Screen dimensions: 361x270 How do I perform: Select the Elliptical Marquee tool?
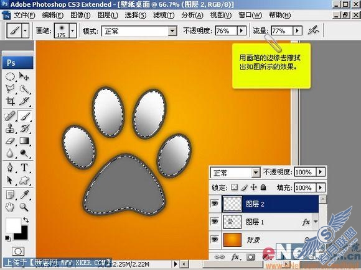point(10,76)
